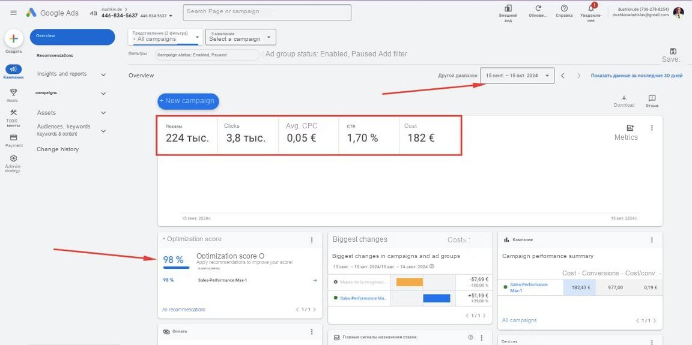
Task: Open the date range dropdown
Action: pyautogui.click(x=517, y=76)
